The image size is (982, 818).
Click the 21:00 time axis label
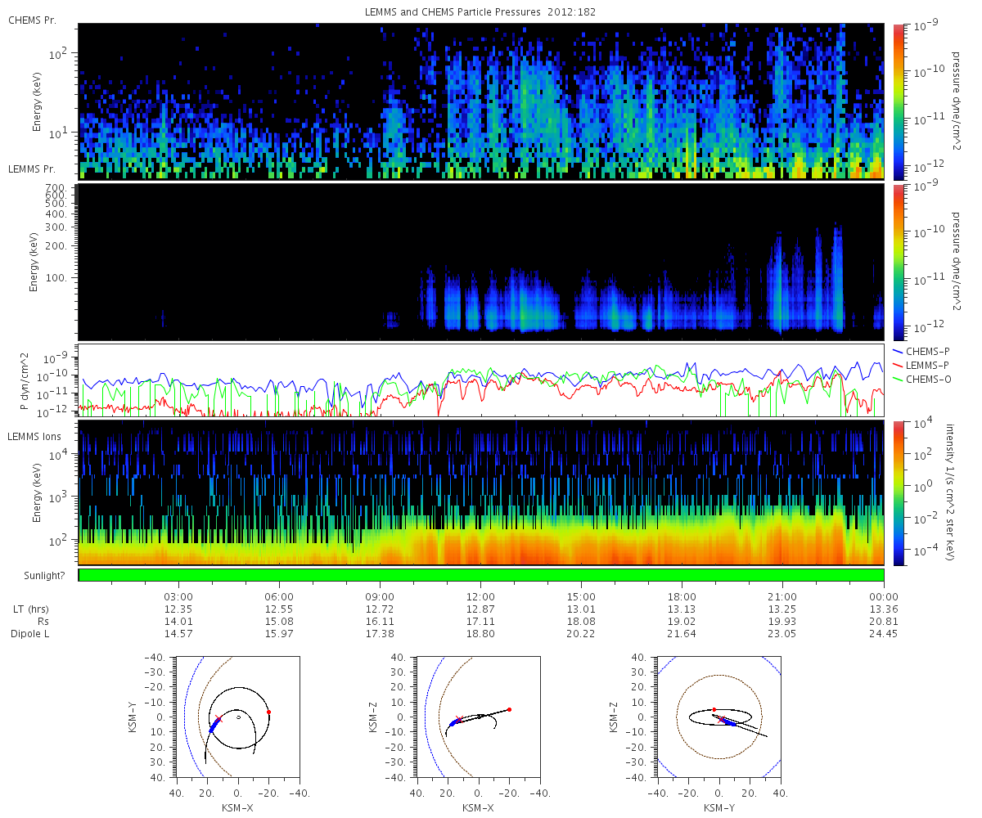pos(782,597)
